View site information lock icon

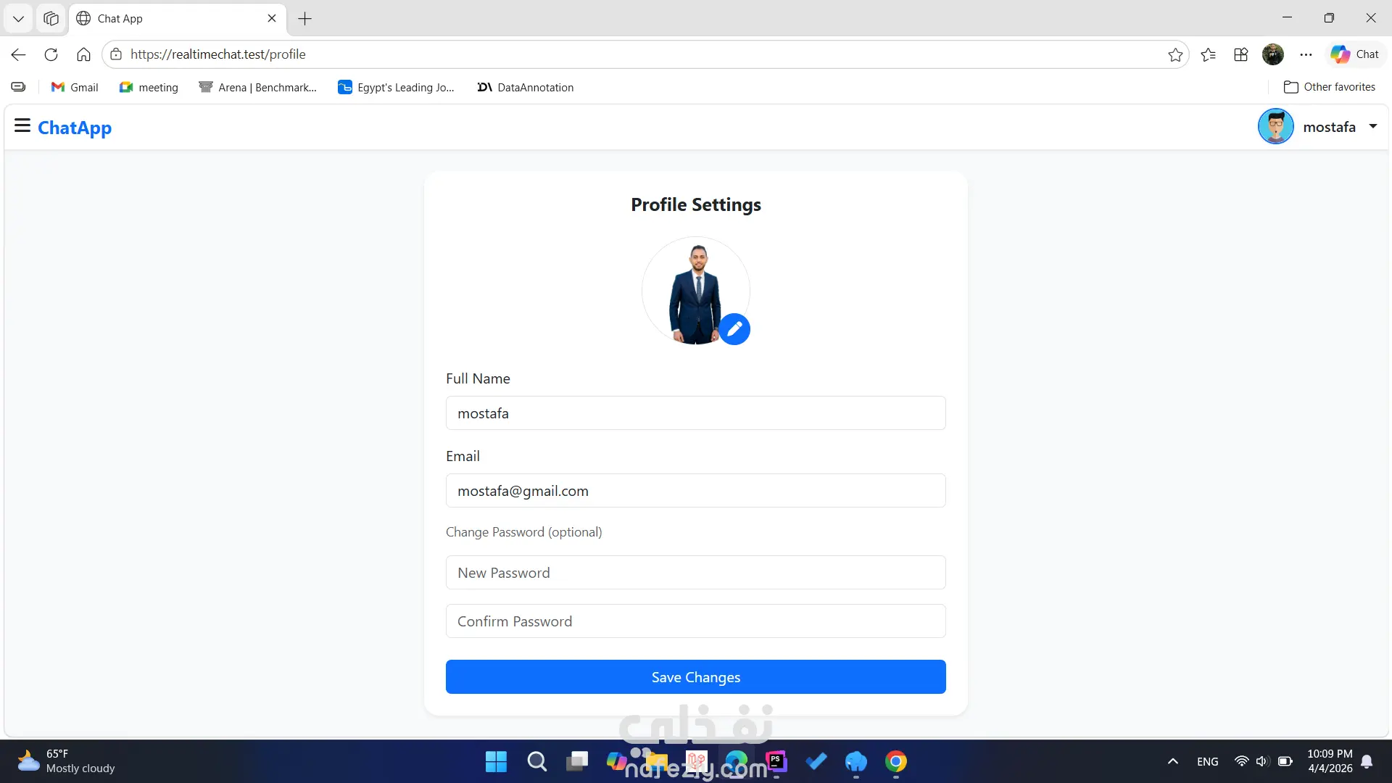pyautogui.click(x=116, y=54)
